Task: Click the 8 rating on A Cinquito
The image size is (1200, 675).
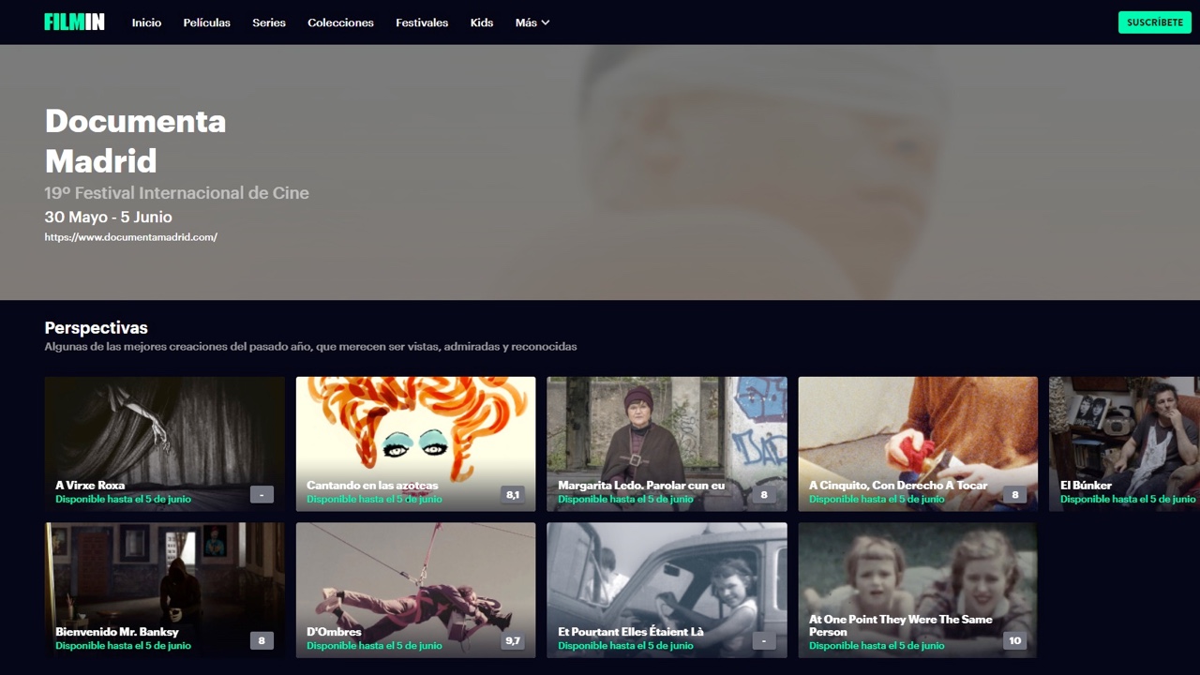Action: pos(1015,494)
